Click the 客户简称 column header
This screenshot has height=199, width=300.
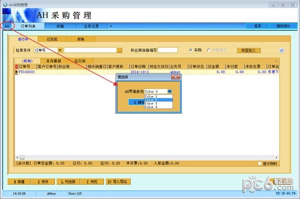tap(118, 66)
